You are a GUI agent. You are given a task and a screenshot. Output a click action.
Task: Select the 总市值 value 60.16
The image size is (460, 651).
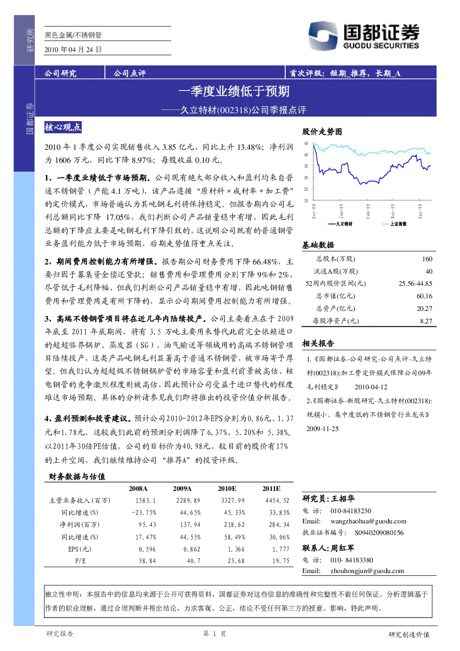tap(424, 296)
